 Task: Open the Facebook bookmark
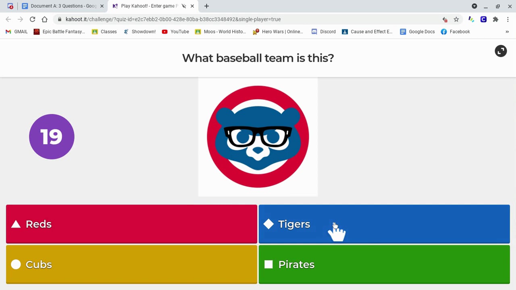click(456, 32)
